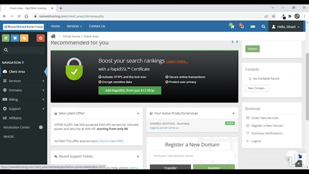
Task: Click Logout shortcut
Action: click(x=256, y=141)
